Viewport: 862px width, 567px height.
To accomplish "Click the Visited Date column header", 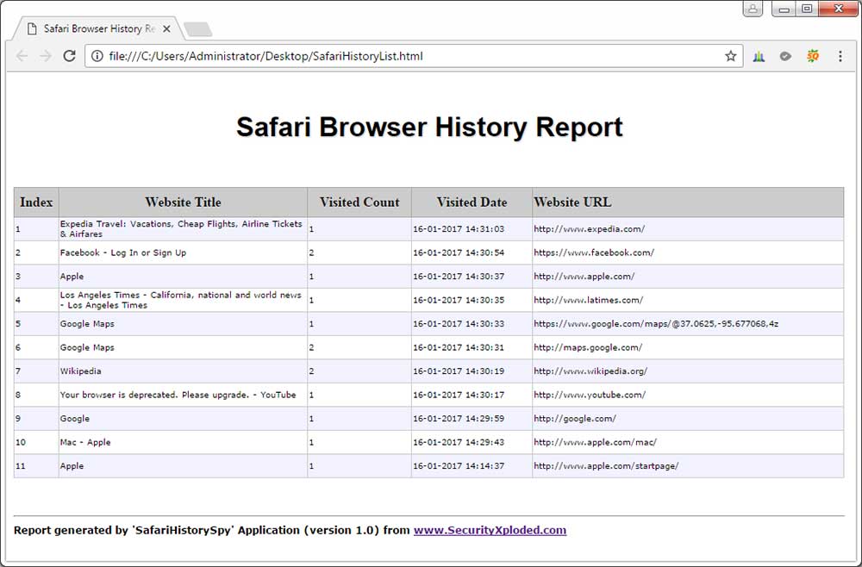I will point(472,202).
